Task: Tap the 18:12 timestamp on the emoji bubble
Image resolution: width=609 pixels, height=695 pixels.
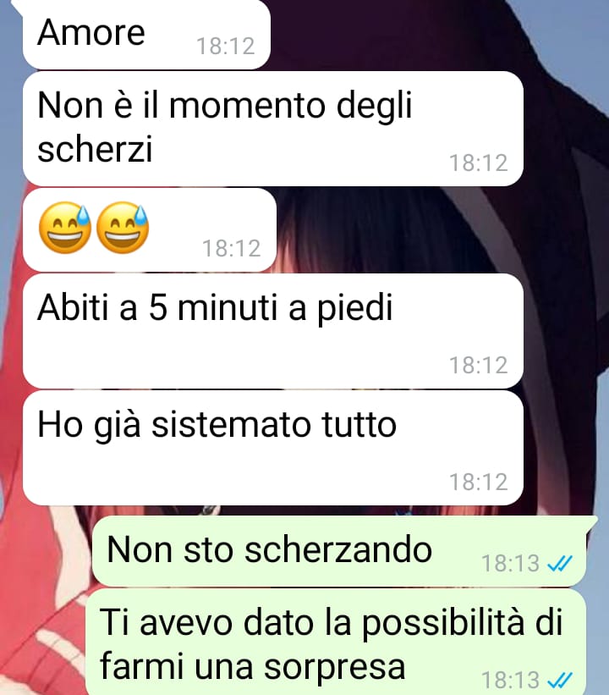Action: [231, 248]
